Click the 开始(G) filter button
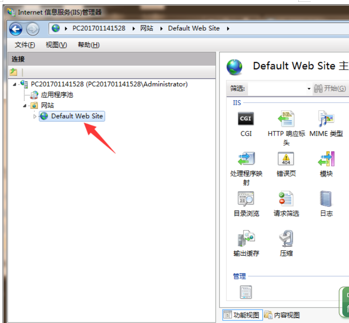 coord(330,89)
